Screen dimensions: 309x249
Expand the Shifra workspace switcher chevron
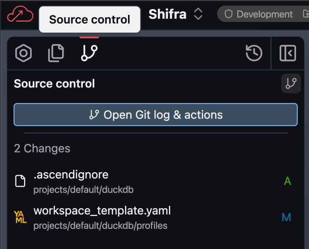pyautogui.click(x=198, y=14)
